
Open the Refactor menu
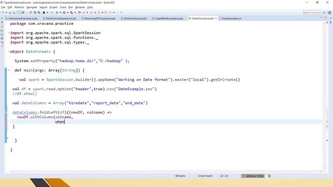19,7
